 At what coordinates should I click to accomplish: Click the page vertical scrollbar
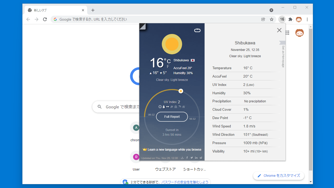click(x=311, y=99)
